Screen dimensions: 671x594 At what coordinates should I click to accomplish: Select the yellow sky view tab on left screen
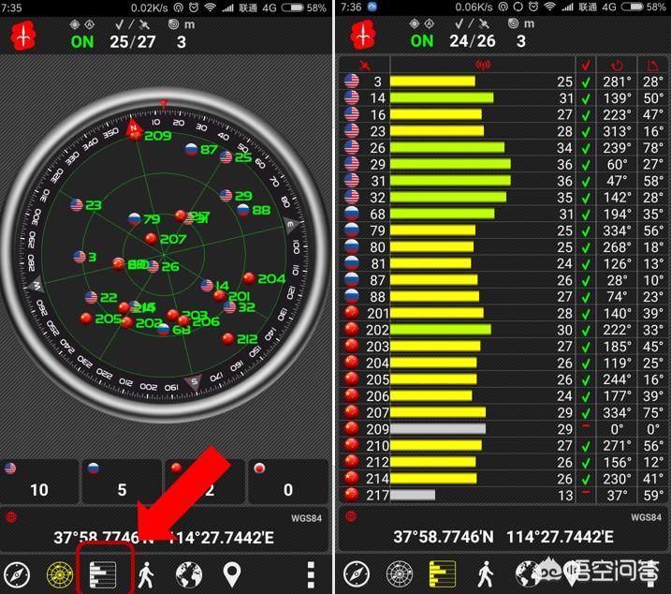click(60, 574)
